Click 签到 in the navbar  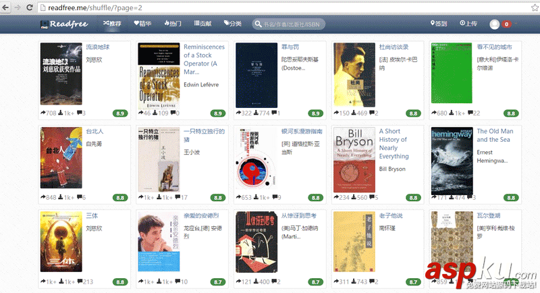click(439, 24)
